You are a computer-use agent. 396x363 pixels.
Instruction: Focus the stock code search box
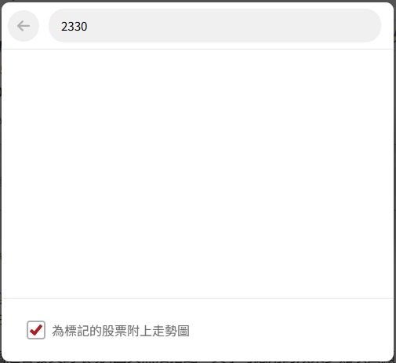pyautogui.click(x=215, y=26)
